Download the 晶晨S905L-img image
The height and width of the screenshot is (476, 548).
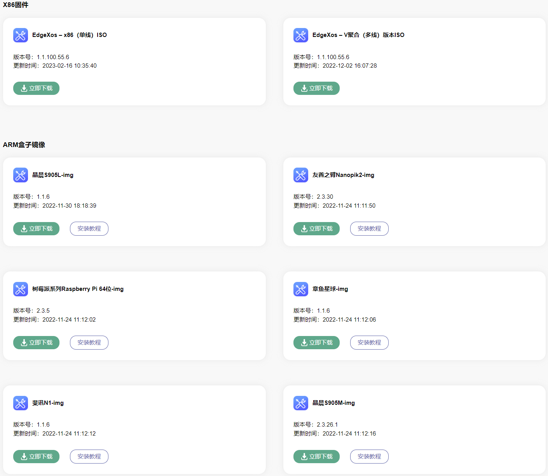(x=36, y=229)
